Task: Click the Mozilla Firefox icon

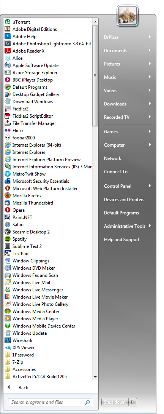Action: coord(8,196)
